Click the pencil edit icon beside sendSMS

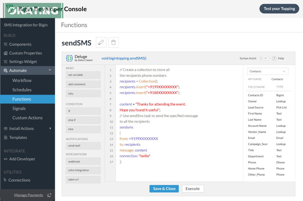(101, 42)
